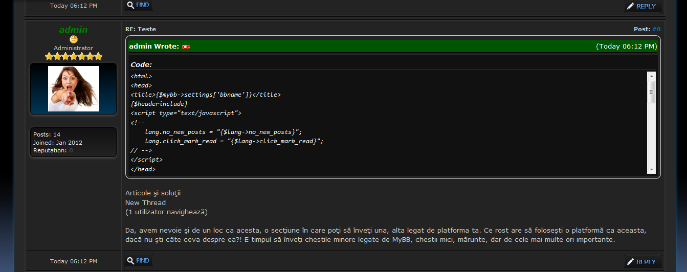Click the top REPLY pencil button
Screen dimensions: 687x272
[642, 6]
